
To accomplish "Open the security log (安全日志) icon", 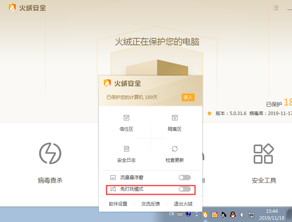I will point(126,149).
